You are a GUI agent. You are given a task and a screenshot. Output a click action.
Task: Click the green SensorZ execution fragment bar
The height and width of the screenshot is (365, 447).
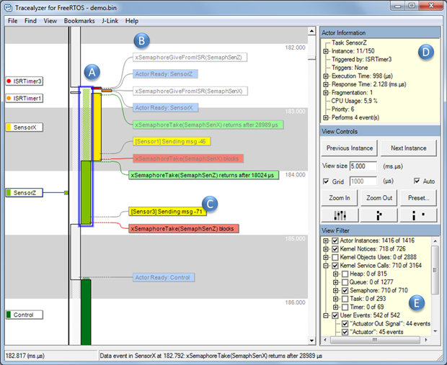(86, 192)
